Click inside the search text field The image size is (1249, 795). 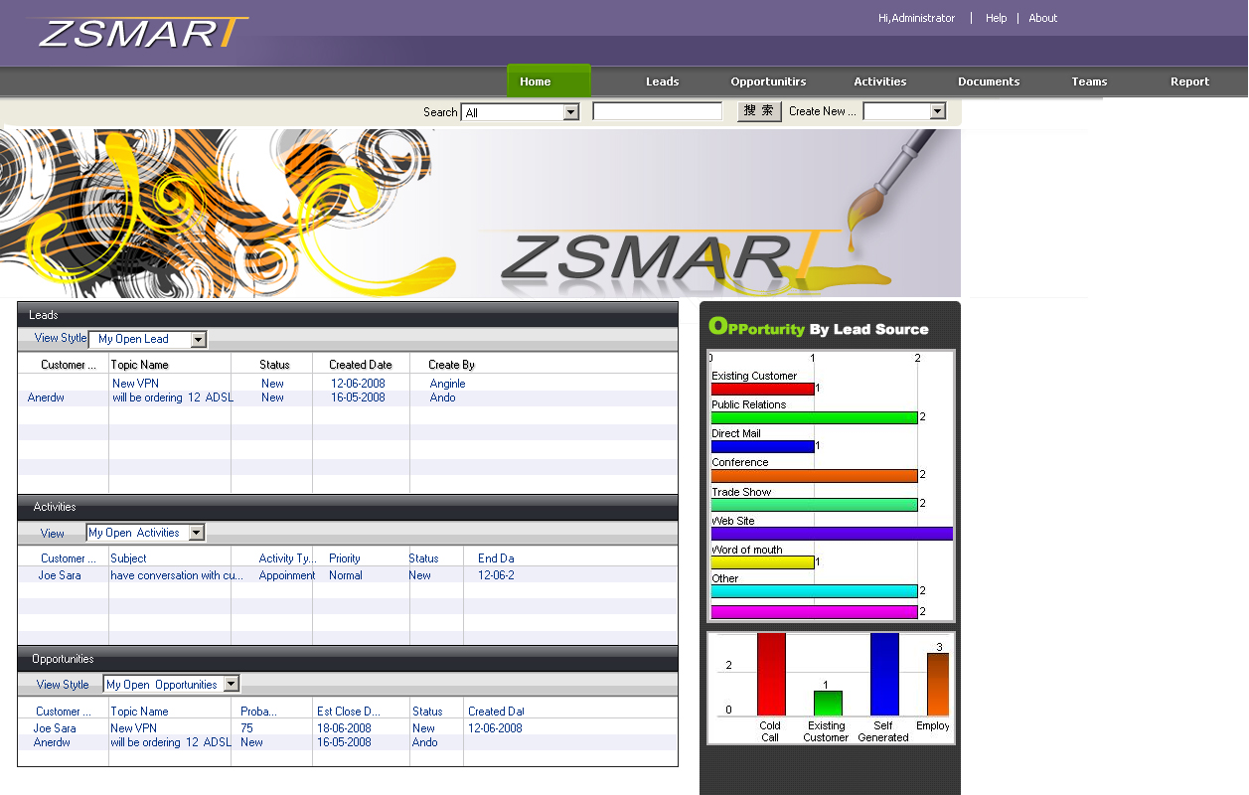(657, 111)
